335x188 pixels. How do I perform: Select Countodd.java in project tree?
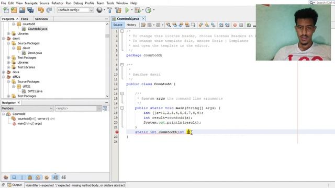pyautogui.click(x=37, y=29)
